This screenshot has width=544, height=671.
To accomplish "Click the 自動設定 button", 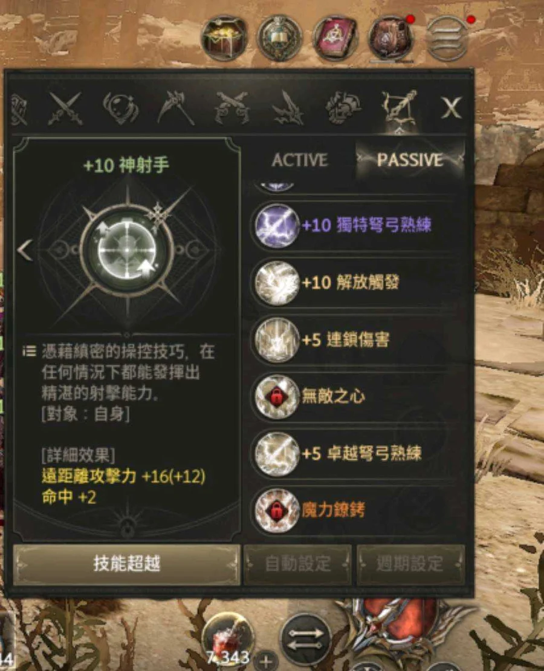I will click(298, 564).
